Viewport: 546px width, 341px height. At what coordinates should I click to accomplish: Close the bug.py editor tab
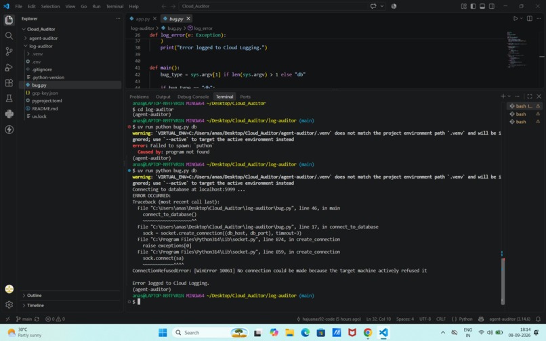[x=188, y=19]
